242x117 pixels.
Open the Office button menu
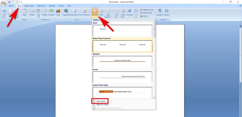click(x=3, y=4)
